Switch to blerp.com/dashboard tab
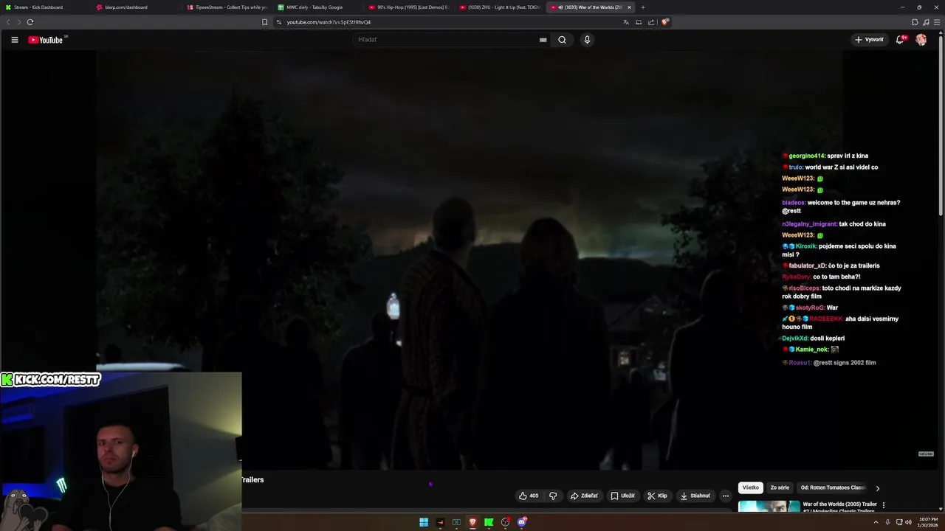Screen dimensions: 945x531 coord(133,7)
